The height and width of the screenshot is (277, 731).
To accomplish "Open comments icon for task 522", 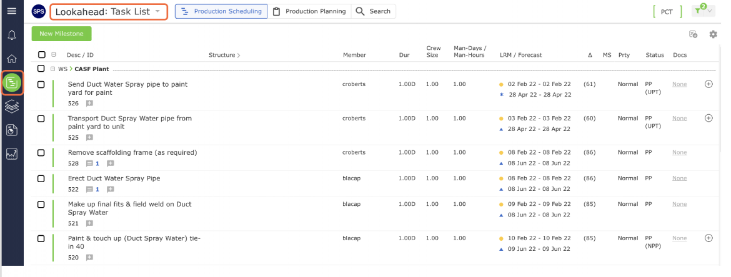I will tap(89, 190).
